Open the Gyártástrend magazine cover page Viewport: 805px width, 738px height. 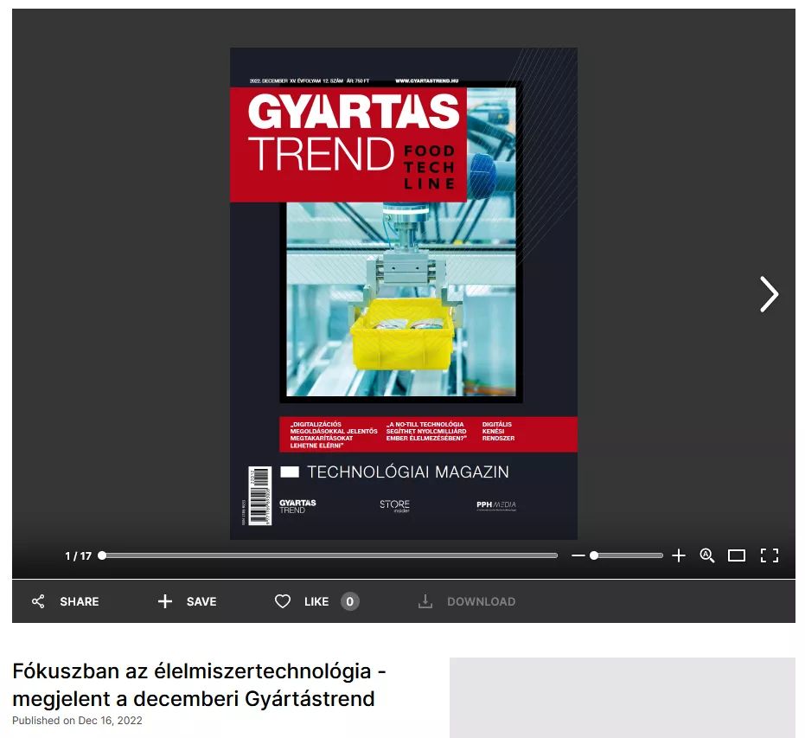pyautogui.click(x=404, y=294)
